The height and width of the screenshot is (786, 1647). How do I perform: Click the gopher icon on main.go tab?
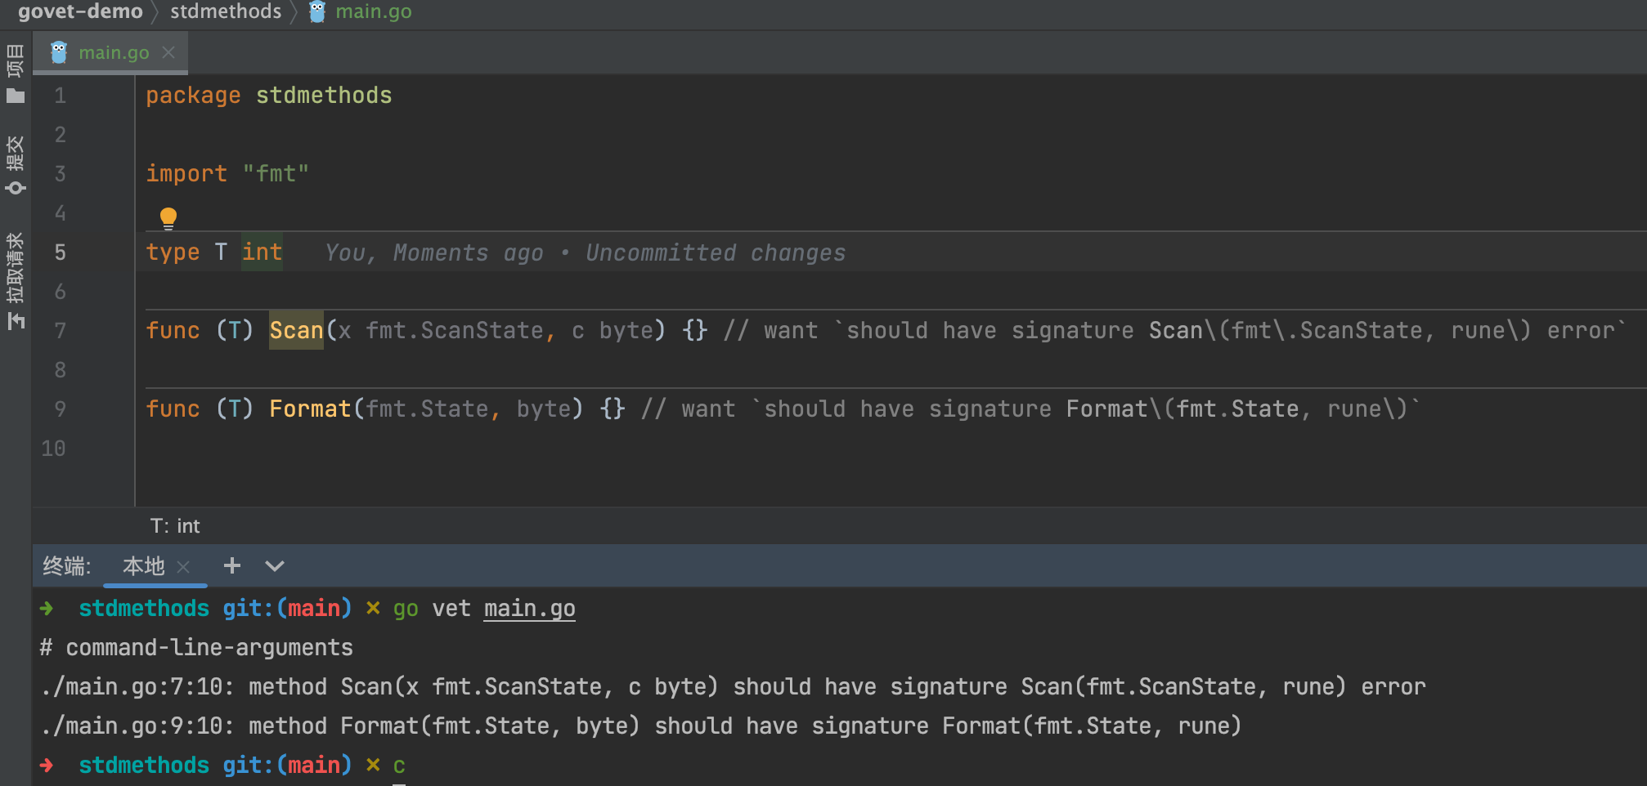click(x=59, y=52)
